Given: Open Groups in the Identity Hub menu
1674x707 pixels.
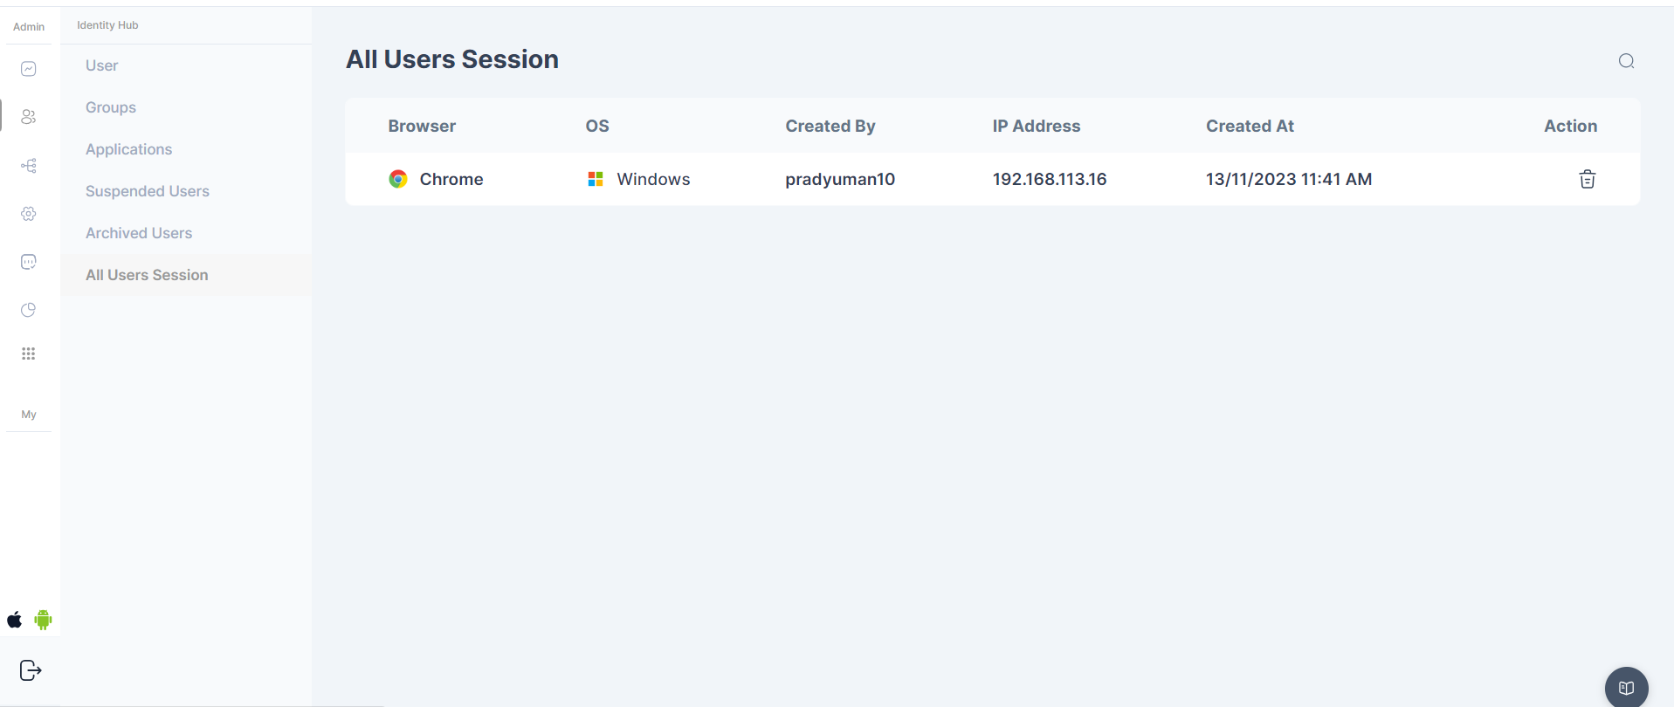Looking at the screenshot, I should pos(111,107).
